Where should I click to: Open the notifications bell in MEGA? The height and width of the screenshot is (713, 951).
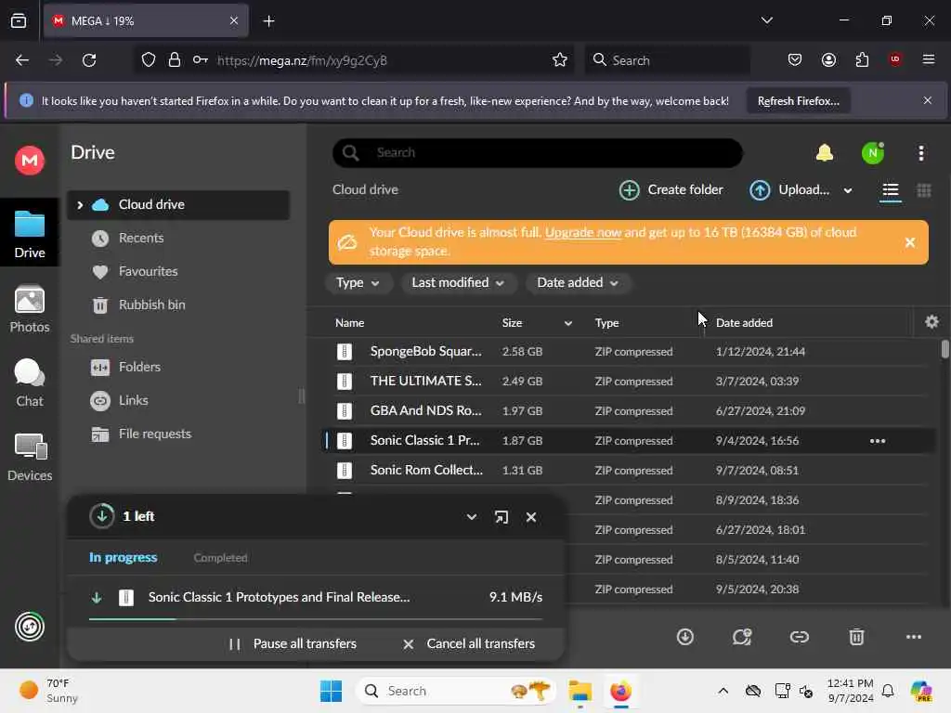825,153
